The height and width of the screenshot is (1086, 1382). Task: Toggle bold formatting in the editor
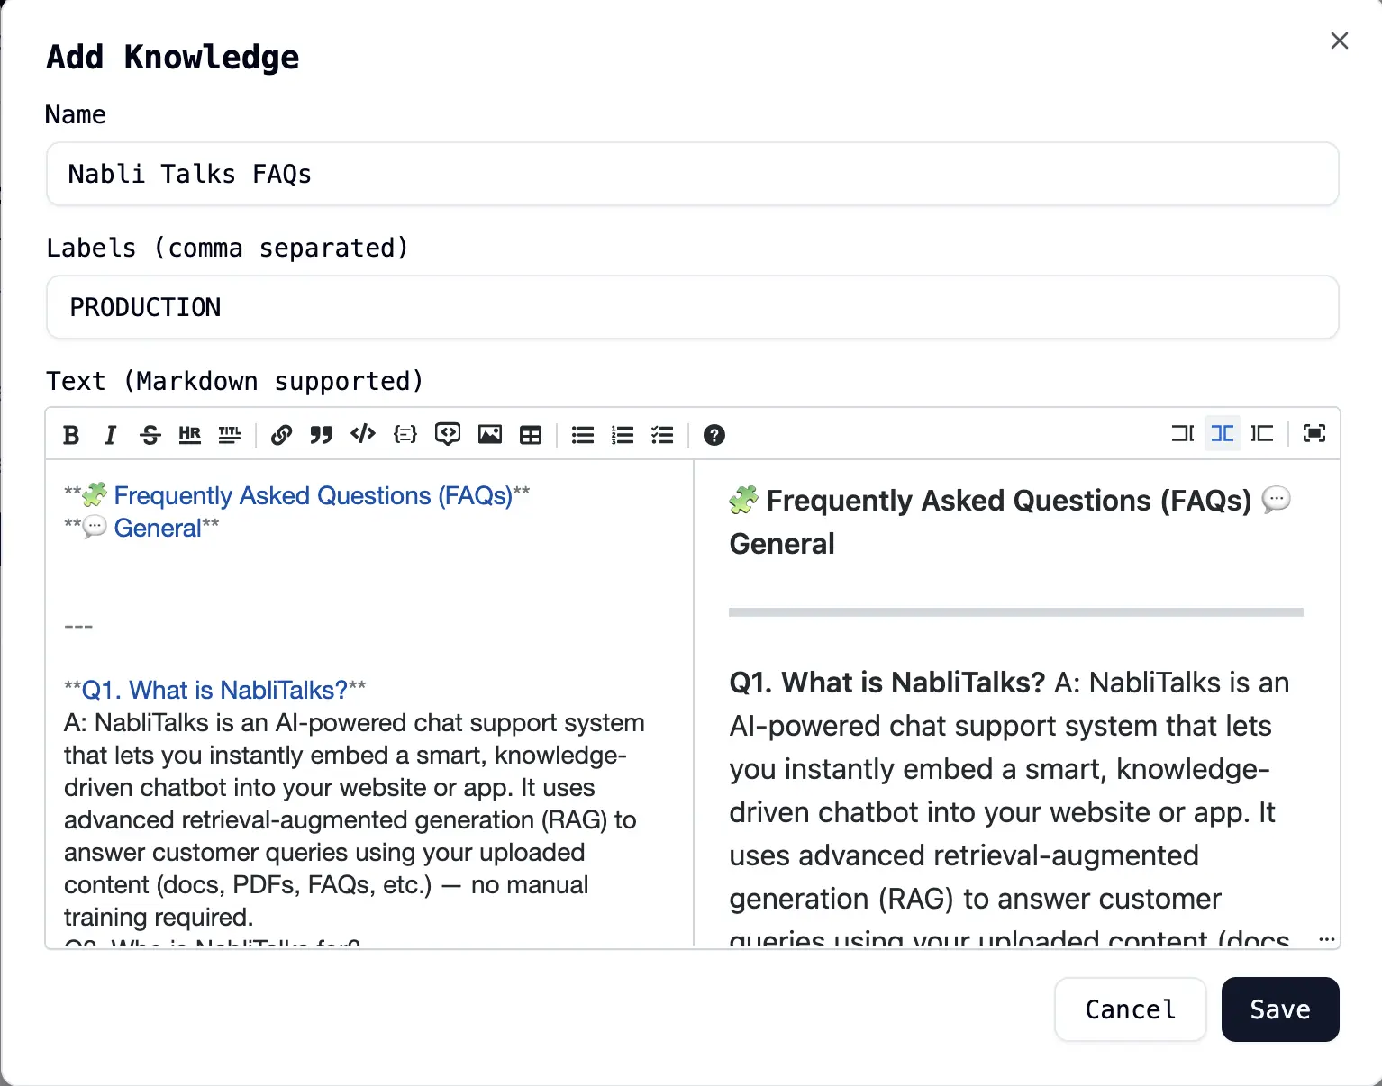[x=71, y=435]
